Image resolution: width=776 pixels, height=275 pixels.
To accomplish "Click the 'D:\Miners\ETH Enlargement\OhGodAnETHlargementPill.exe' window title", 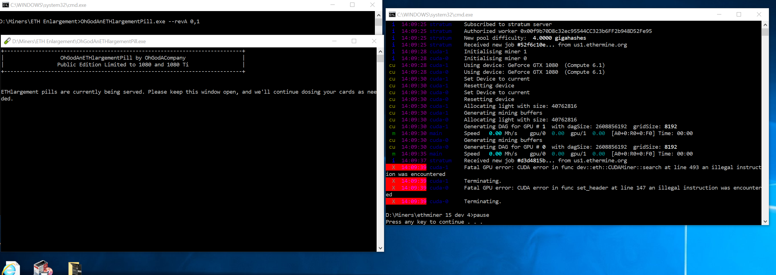I will tap(79, 41).
